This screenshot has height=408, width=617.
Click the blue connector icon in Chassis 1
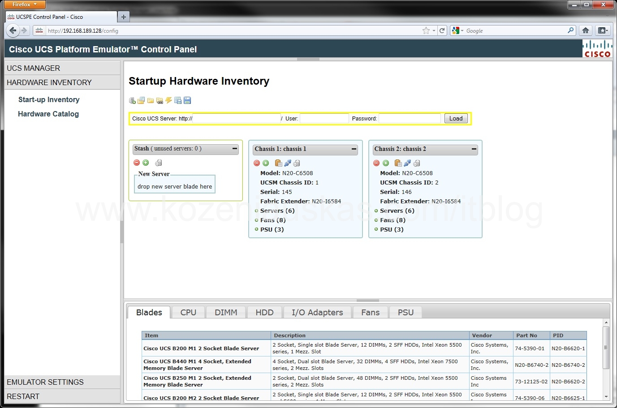click(x=288, y=163)
